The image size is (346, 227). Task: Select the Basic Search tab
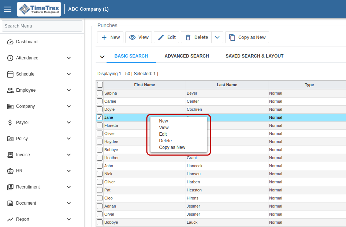click(x=131, y=56)
